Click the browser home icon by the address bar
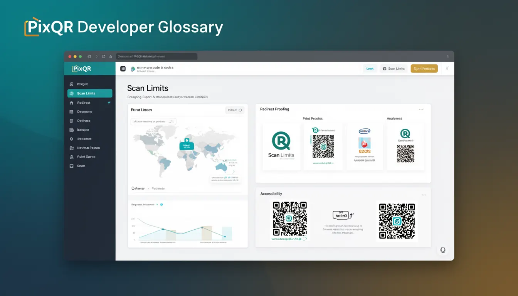Screen dimensions: 518x296 111,56
